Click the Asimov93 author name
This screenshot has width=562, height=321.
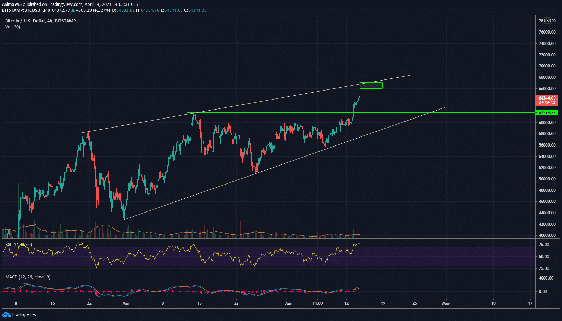tap(12, 4)
